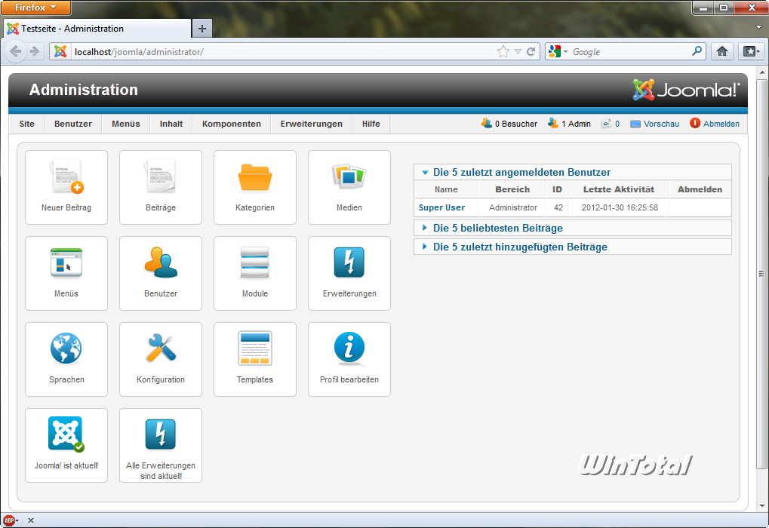Click the Firefox home button
This screenshot has height=528, width=769.
pyautogui.click(x=722, y=51)
